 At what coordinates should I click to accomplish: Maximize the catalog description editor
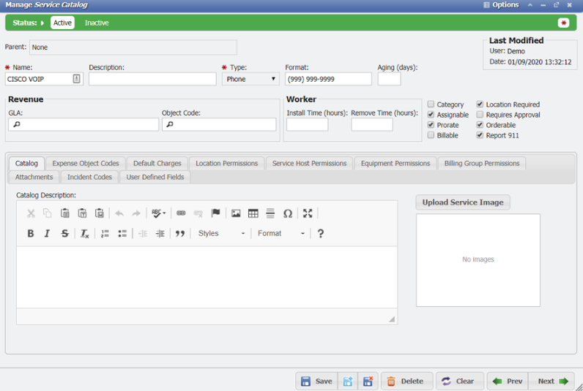308,213
